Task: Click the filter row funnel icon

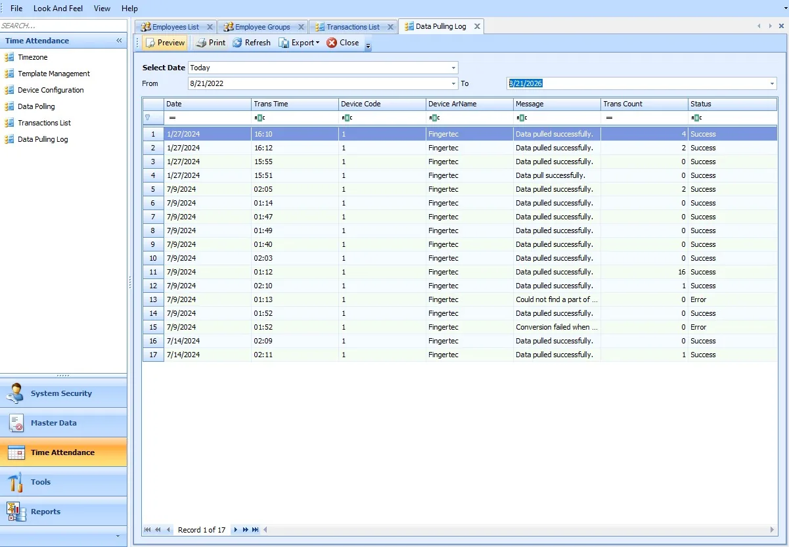Action: (x=148, y=118)
